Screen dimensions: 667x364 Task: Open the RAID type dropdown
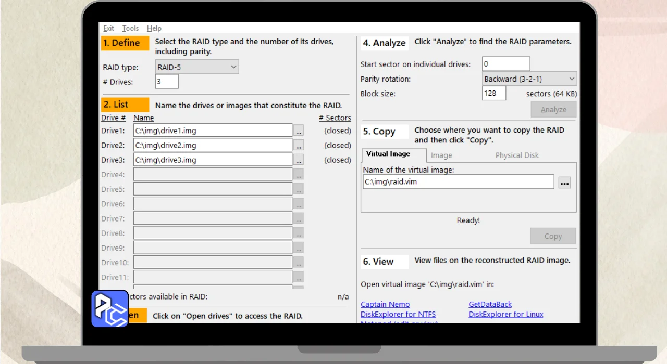[x=197, y=67]
